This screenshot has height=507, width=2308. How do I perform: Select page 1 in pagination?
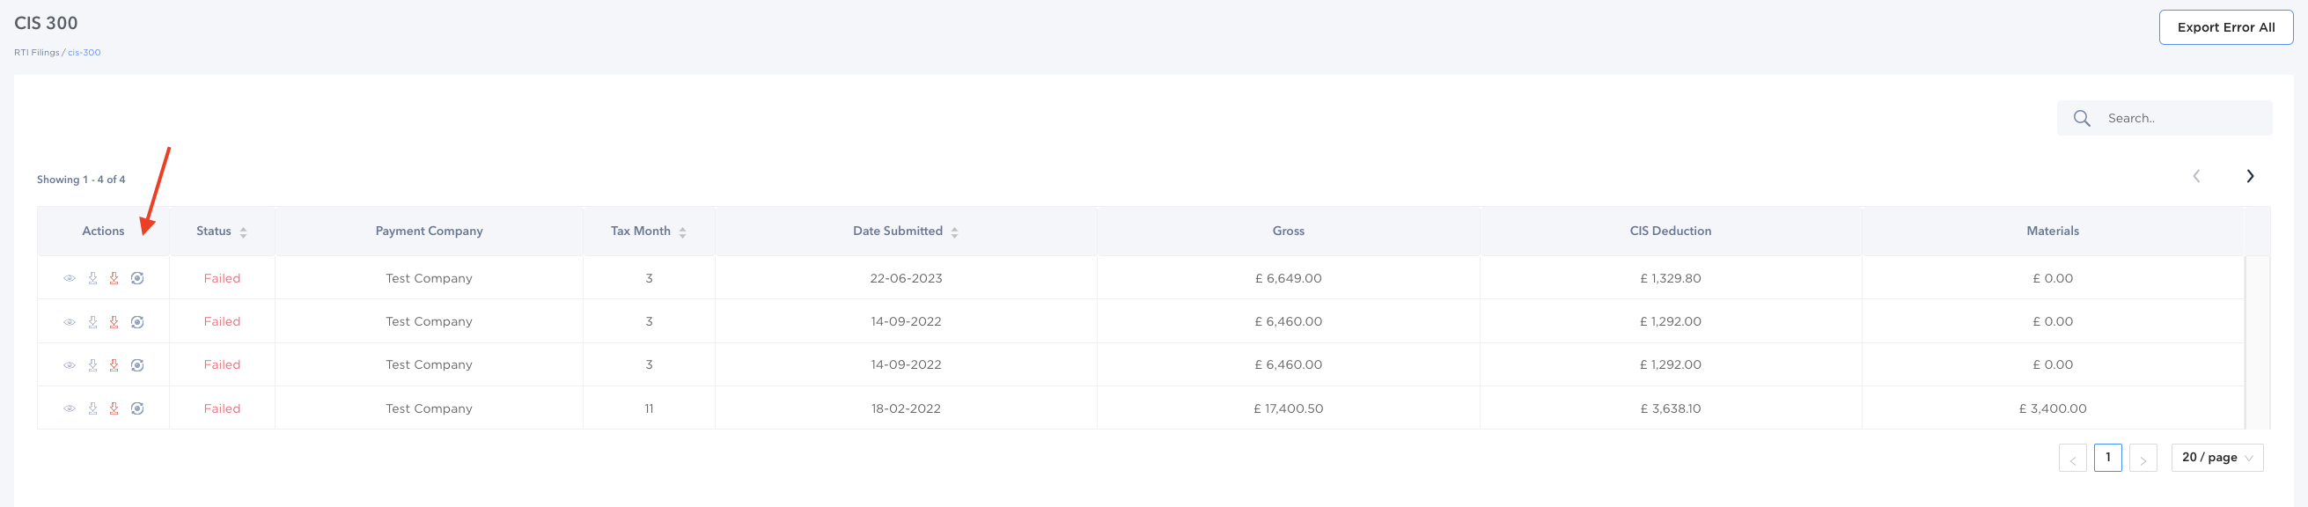pos(2107,458)
